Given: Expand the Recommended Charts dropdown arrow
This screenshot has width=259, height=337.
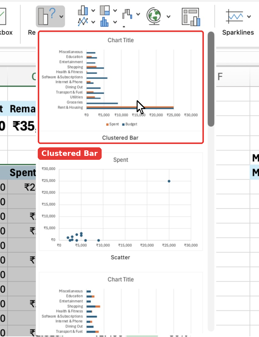Looking at the screenshot, I should click(61, 16).
